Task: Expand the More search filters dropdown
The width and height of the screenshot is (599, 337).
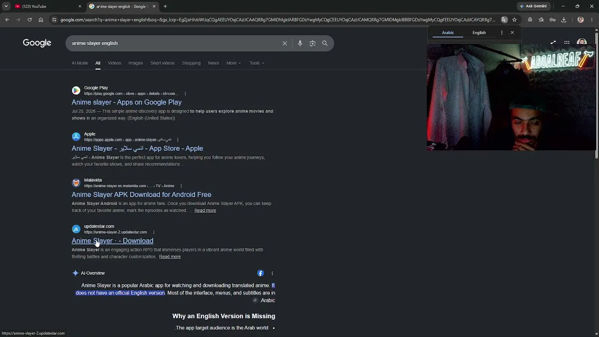Action: click(234, 63)
